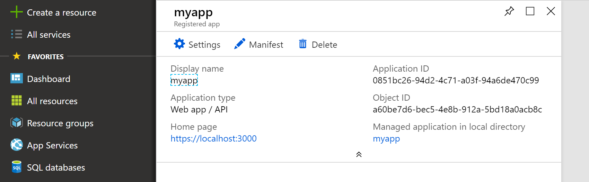The image size is (589, 182).
Task: Select the Object ID value a60be7d6-bec5-4e8b-912a-5bd18a0acb8c
Action: (x=457, y=109)
